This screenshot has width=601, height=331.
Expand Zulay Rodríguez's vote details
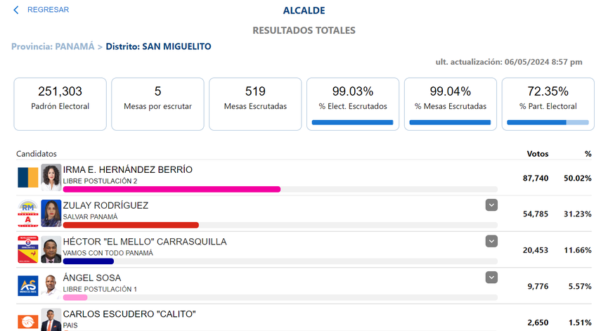coord(491,205)
